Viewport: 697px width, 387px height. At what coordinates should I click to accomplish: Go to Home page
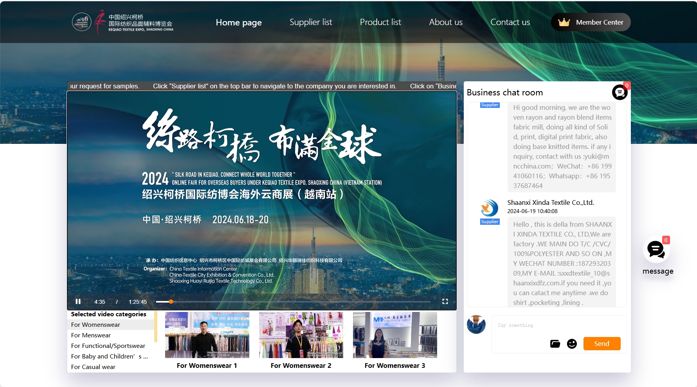pyautogui.click(x=239, y=22)
